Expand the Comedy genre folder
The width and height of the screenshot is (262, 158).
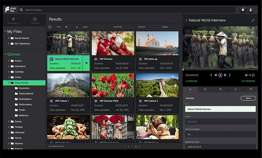[x=9, y=72]
